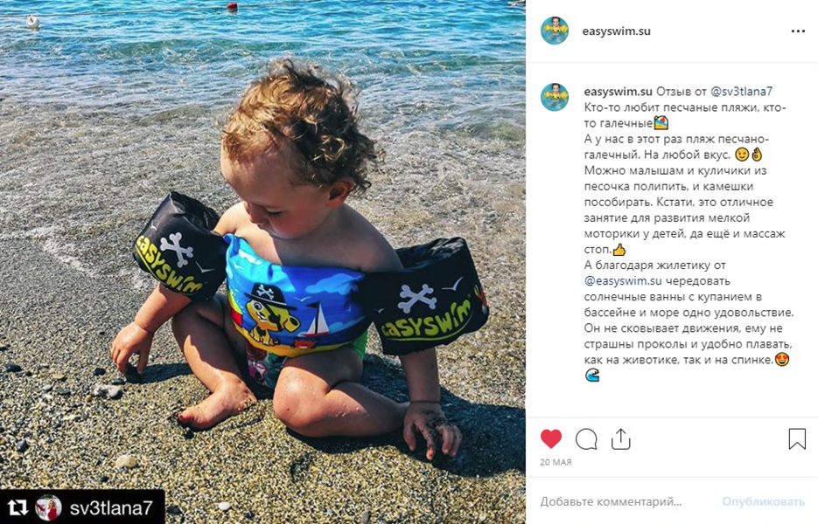Open sv3tlana7 avatar in repost badge
This screenshot has width=818, height=524.
48,507
